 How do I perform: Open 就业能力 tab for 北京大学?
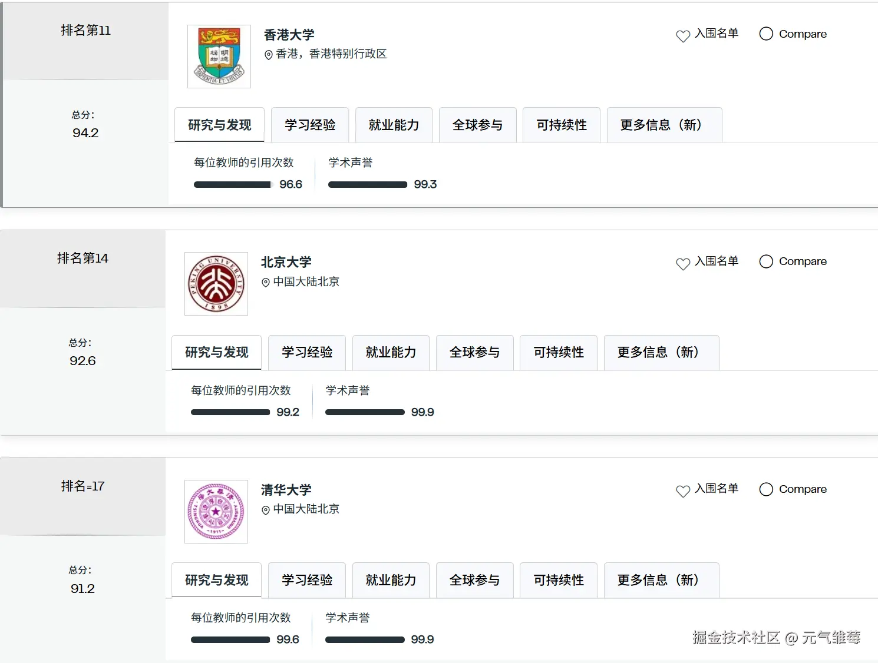pos(391,353)
